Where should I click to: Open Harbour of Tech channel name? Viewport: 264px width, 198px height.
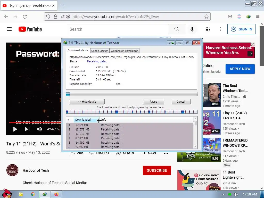[36, 170]
